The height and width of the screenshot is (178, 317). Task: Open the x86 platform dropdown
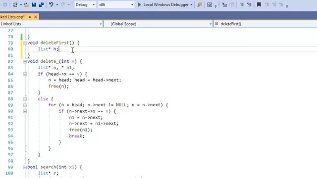click(x=116, y=4)
